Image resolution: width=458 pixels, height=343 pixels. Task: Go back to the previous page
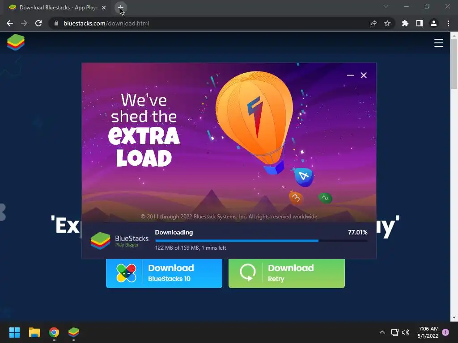coord(10,23)
